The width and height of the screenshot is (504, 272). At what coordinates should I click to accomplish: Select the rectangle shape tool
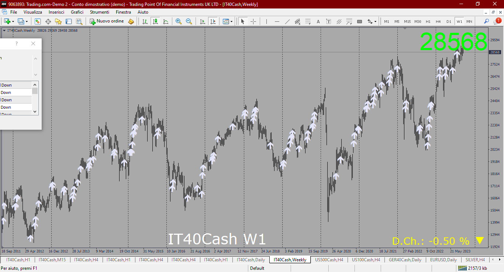pyautogui.click(x=359, y=21)
